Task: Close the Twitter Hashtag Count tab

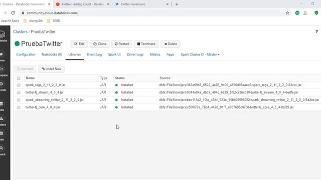Action: (x=108, y=4)
